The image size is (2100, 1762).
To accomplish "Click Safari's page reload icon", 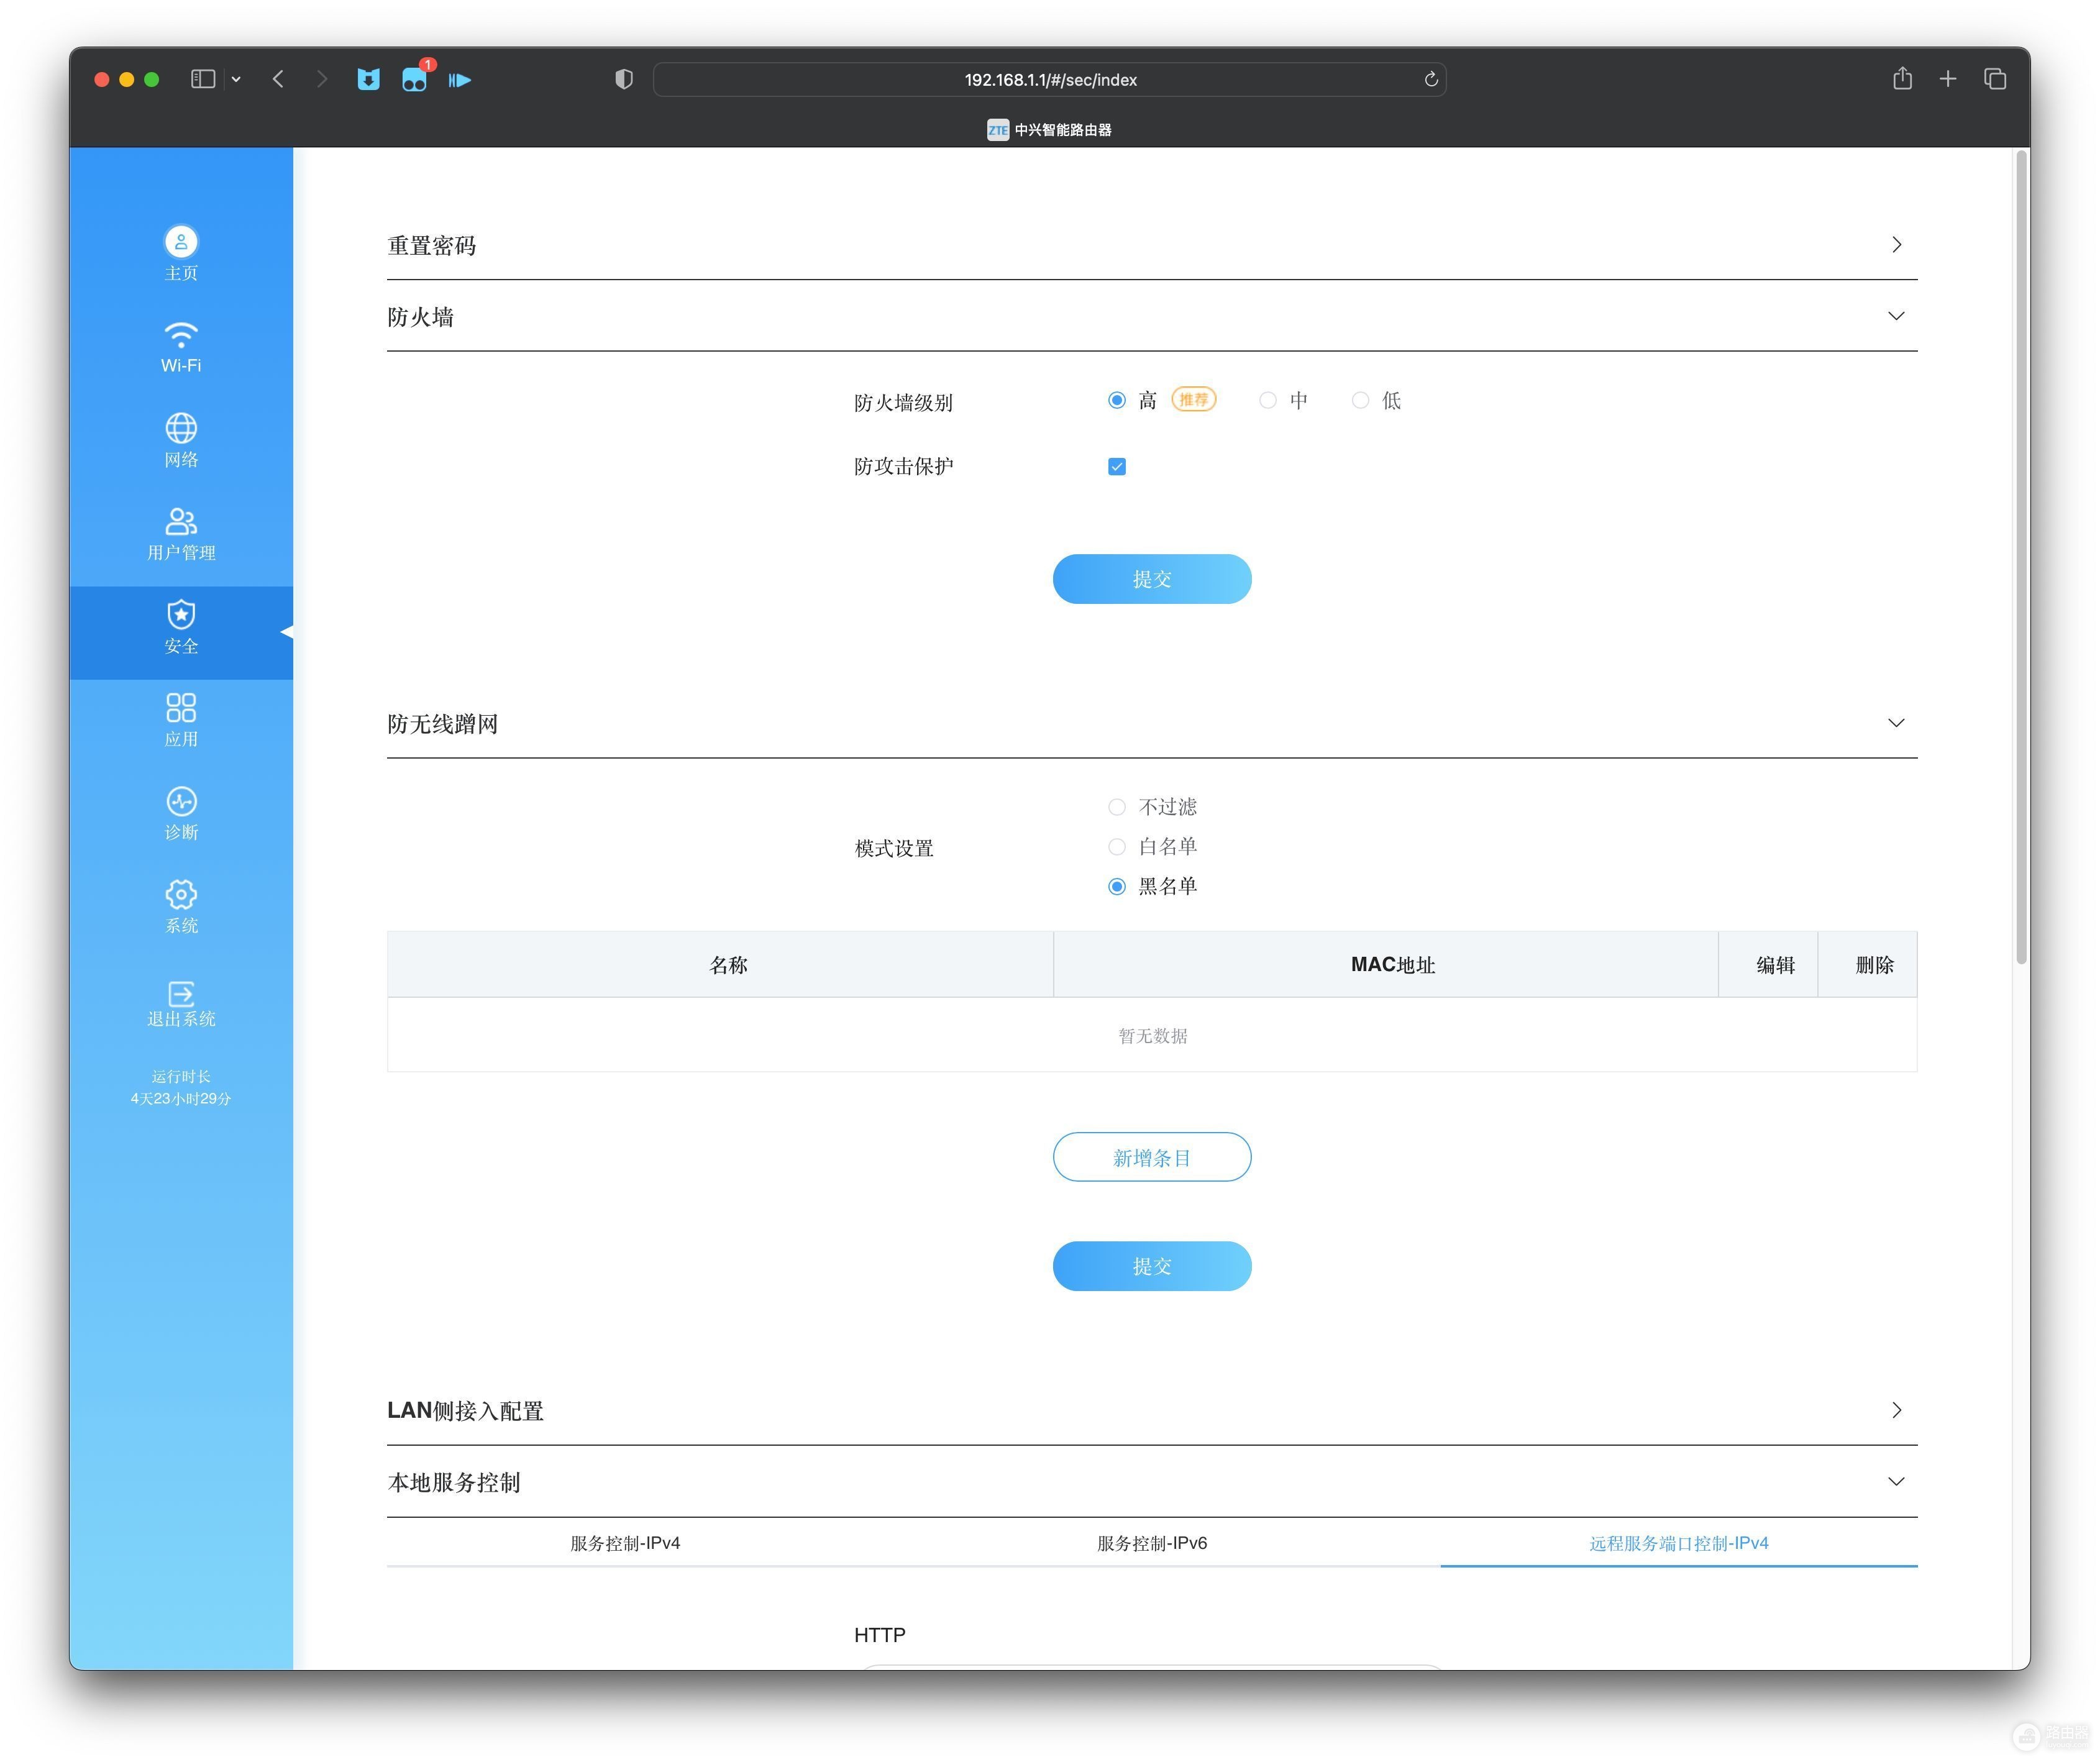I will (x=1431, y=79).
